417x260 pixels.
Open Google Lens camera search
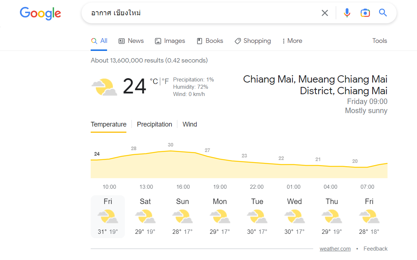[365, 13]
